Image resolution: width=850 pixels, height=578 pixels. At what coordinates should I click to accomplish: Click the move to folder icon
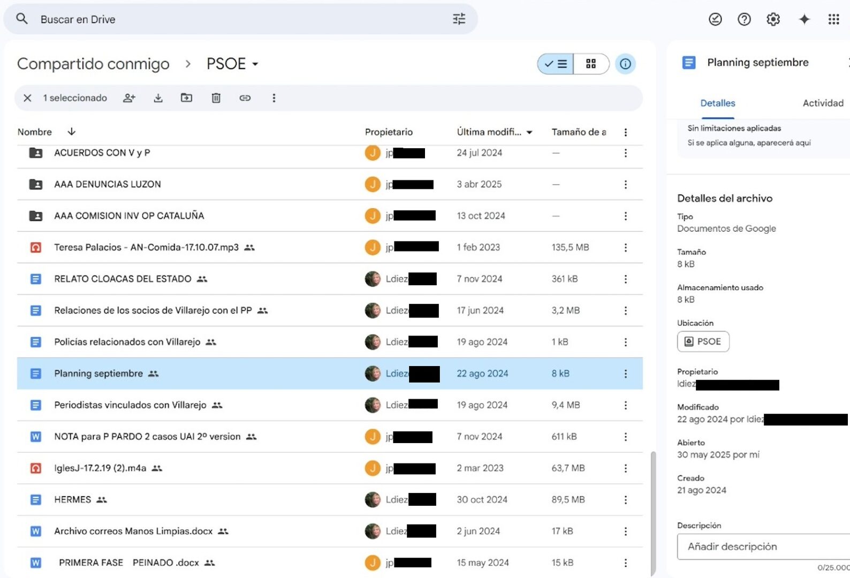[x=186, y=98]
